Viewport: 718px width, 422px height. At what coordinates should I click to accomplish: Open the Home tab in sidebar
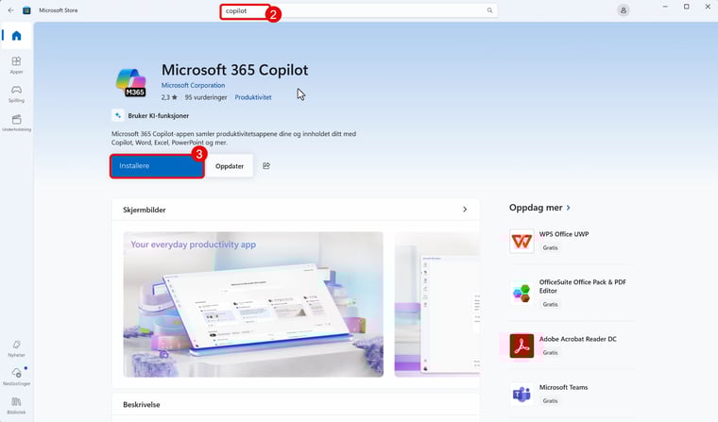[x=16, y=36]
